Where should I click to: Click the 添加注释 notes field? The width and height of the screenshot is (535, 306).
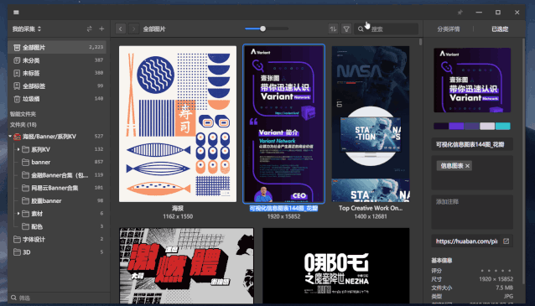coord(472,212)
